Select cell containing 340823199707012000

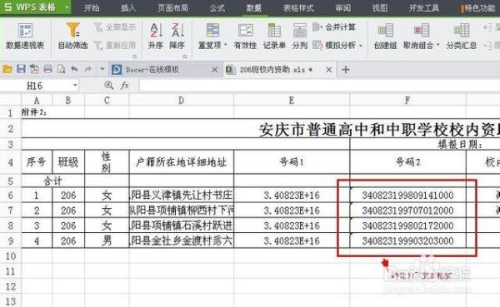pos(407,210)
